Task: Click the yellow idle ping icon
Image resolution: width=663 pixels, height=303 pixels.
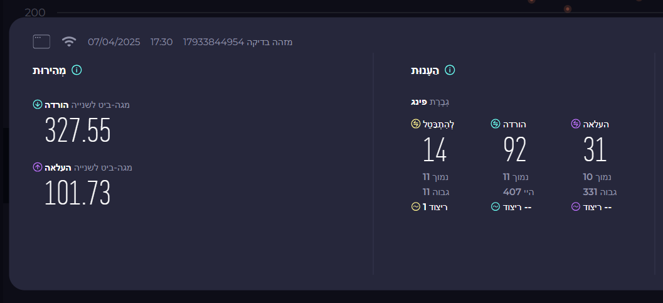Action: coord(416,124)
